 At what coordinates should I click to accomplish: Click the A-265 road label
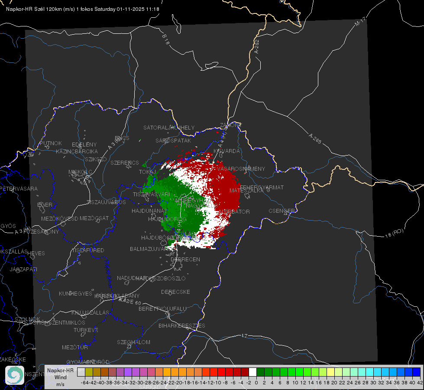click(315, 139)
